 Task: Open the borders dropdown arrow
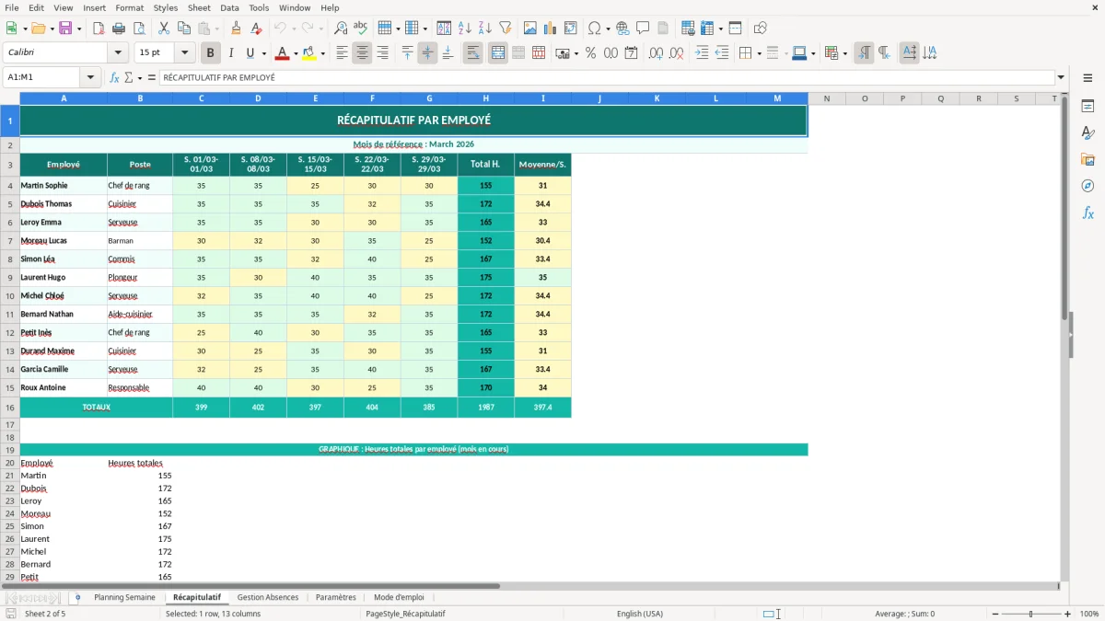click(x=759, y=53)
